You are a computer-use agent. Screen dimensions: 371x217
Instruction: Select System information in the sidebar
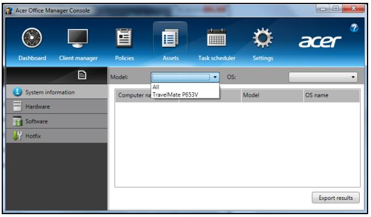[56, 92]
